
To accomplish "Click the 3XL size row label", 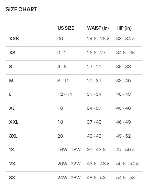I will pos(13,136).
